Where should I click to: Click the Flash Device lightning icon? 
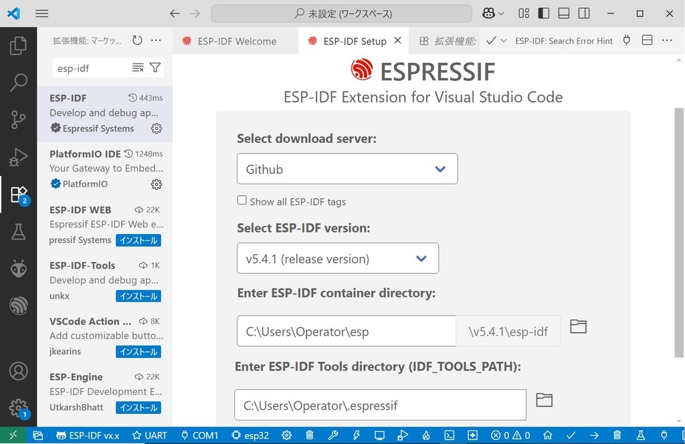tap(356, 435)
